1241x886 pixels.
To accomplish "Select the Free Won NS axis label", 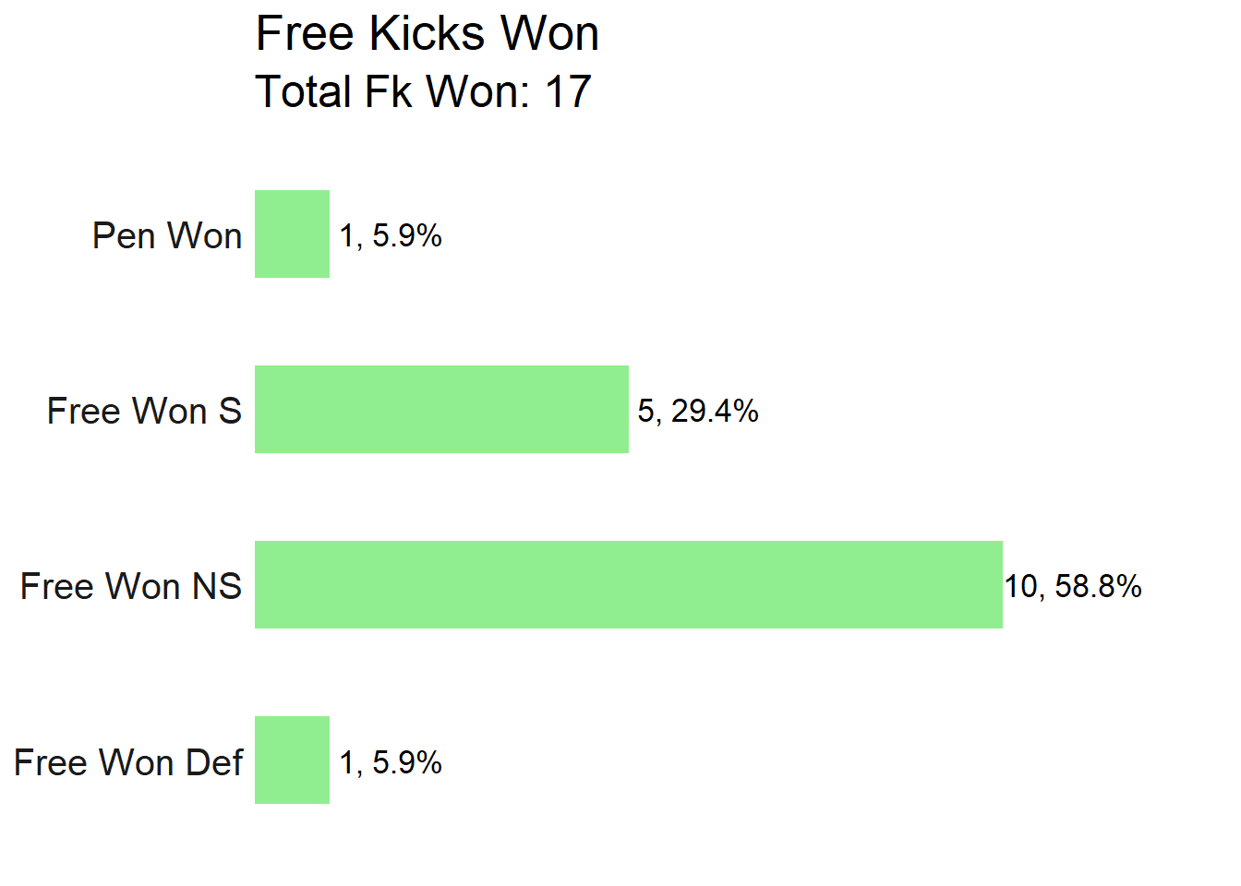I will [131, 586].
